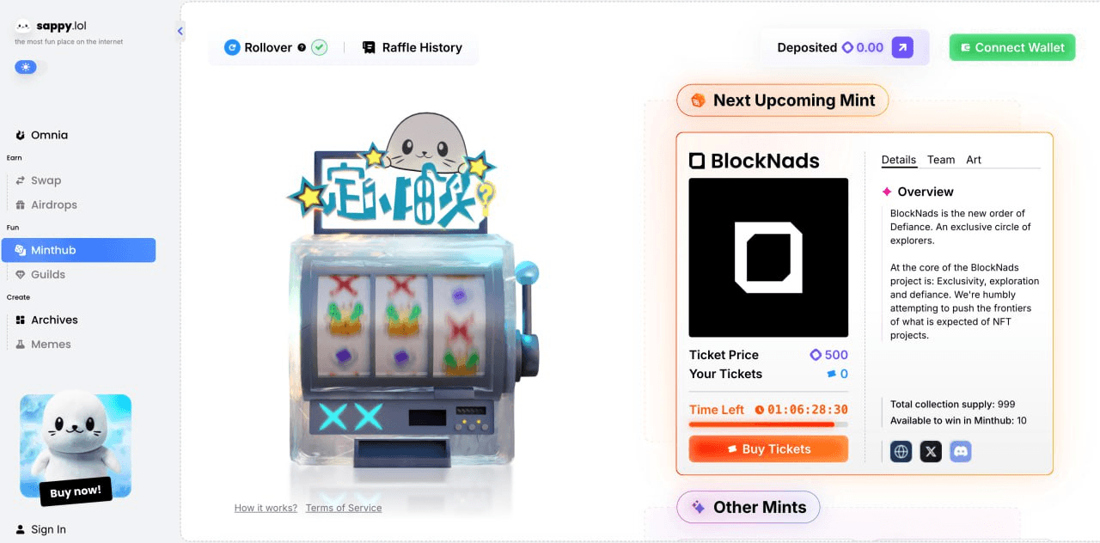Open the BlockNads X (Twitter) icon
This screenshot has height=543, width=1100.
click(x=931, y=451)
